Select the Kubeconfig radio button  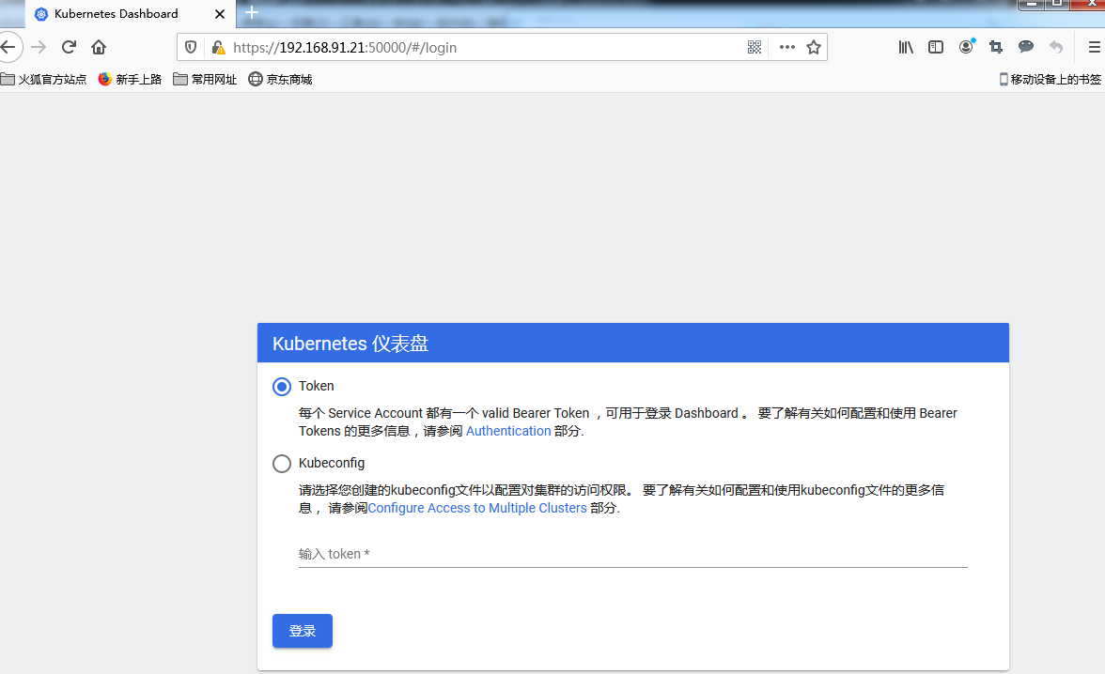282,464
